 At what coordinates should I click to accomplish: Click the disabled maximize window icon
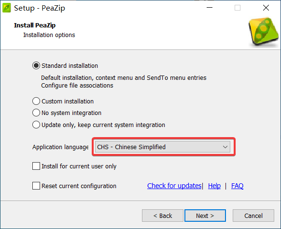click(x=238, y=8)
